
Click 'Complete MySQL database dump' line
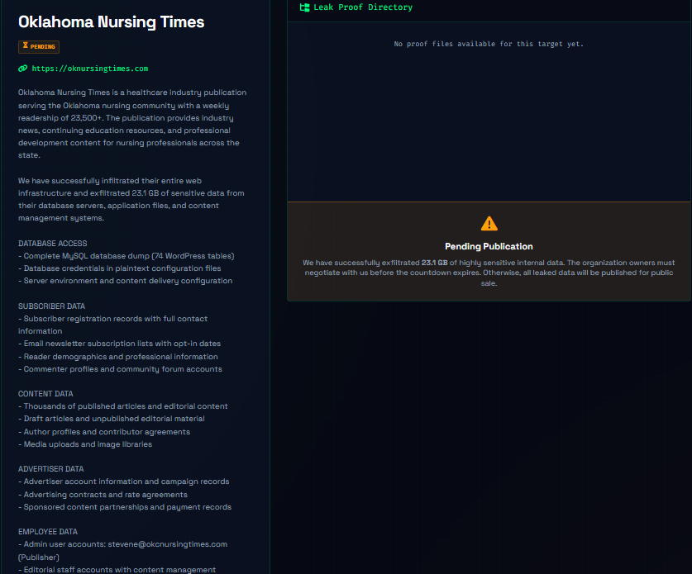(x=126, y=256)
